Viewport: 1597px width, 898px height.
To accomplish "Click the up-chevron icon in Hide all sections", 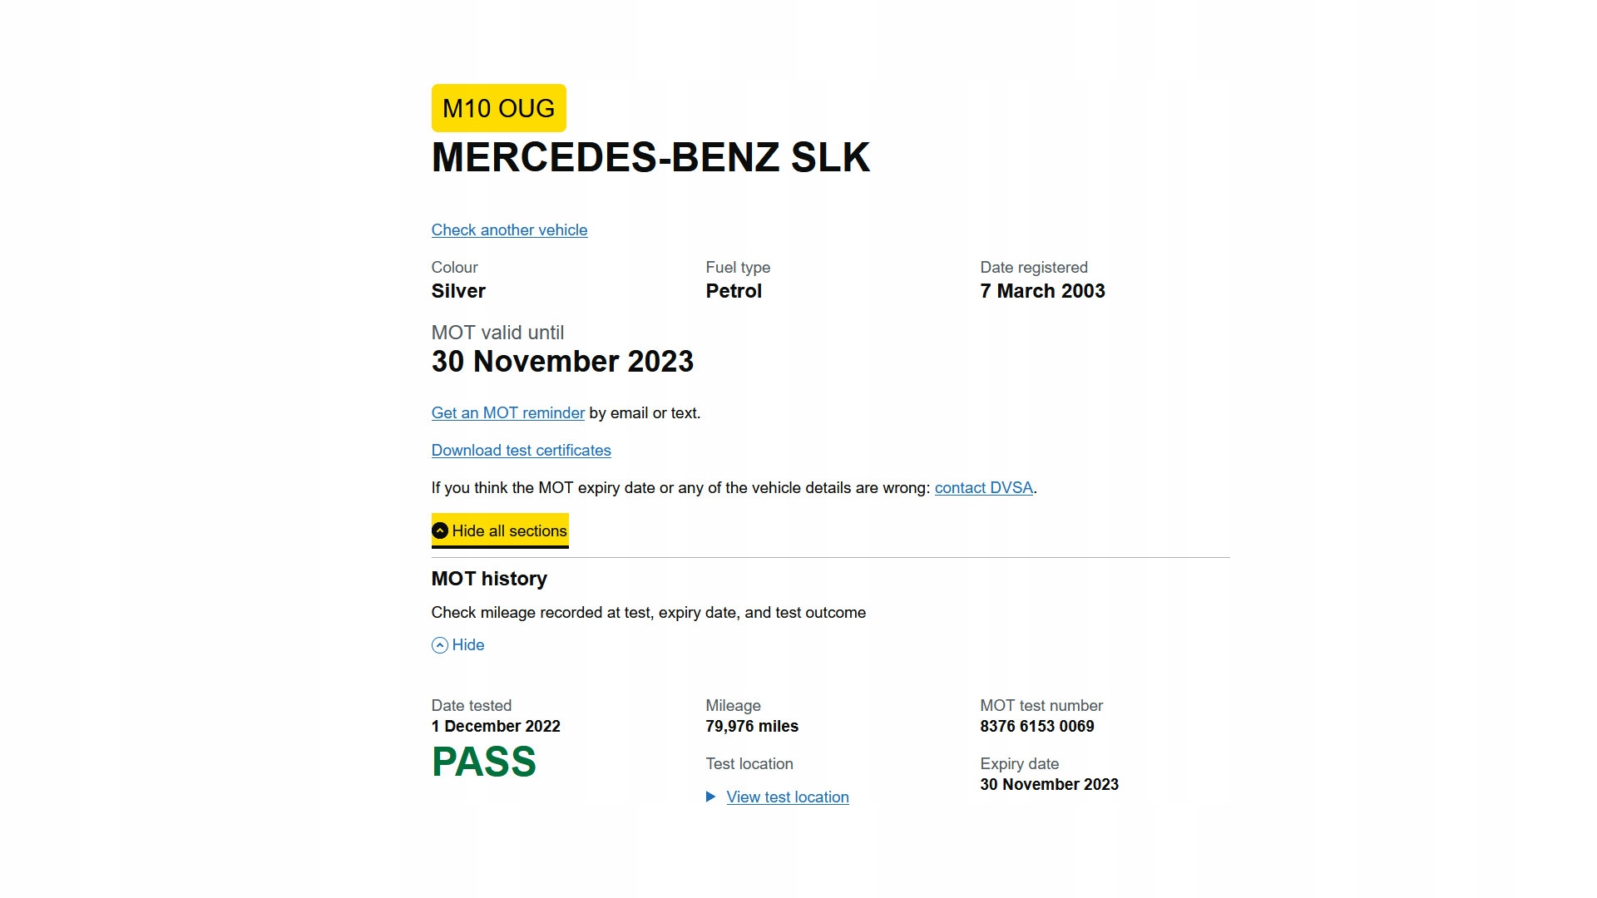I will point(440,530).
